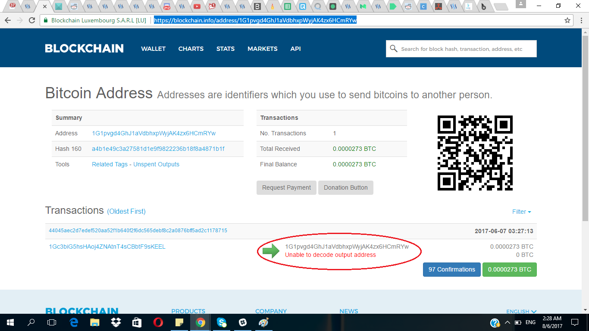Open the Windows Start menu
The height and width of the screenshot is (331, 589).
click(10, 322)
